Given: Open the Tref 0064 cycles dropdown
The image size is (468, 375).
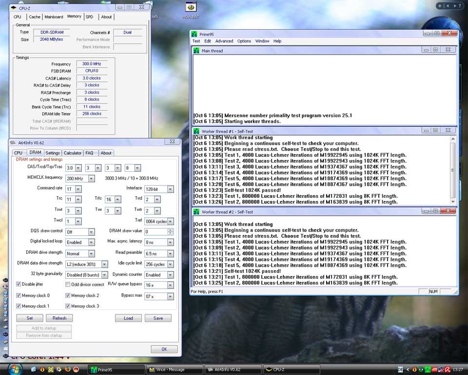Looking at the screenshot, I should pyautogui.click(x=170, y=221).
